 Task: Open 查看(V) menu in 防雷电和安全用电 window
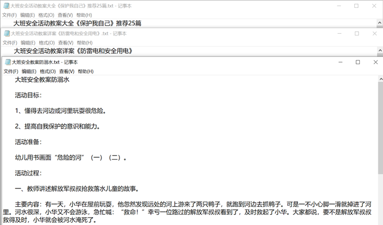(x=66, y=43)
